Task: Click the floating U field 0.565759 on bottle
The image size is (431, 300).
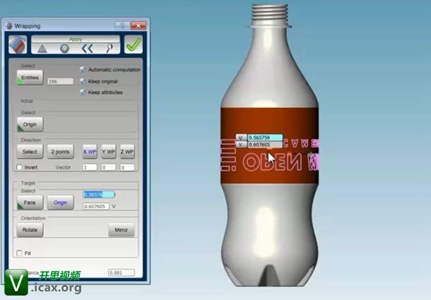Action: click(x=265, y=138)
